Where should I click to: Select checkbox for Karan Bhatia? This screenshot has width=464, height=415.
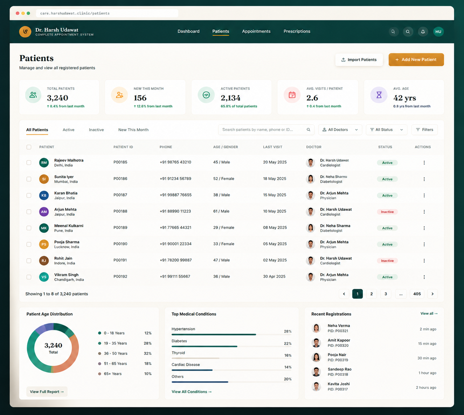29,195
